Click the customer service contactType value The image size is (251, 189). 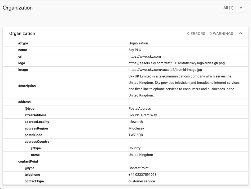pyautogui.click(x=142, y=181)
